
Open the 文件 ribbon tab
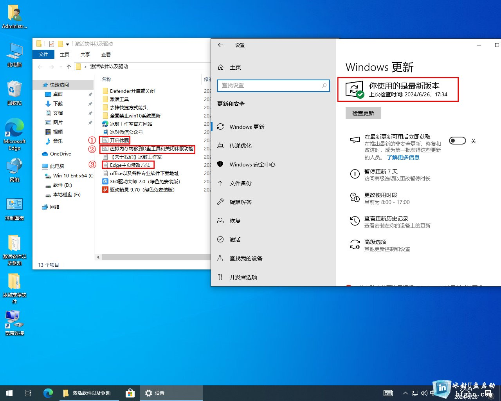pyautogui.click(x=43, y=54)
